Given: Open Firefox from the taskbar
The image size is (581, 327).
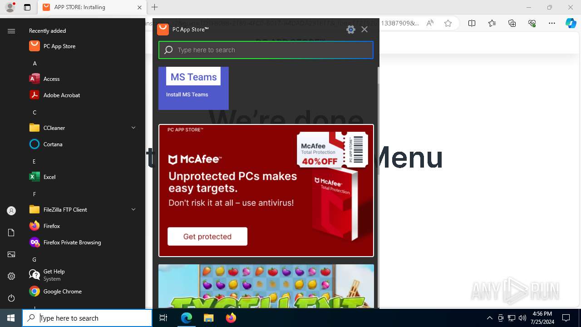Looking at the screenshot, I should (x=231, y=318).
